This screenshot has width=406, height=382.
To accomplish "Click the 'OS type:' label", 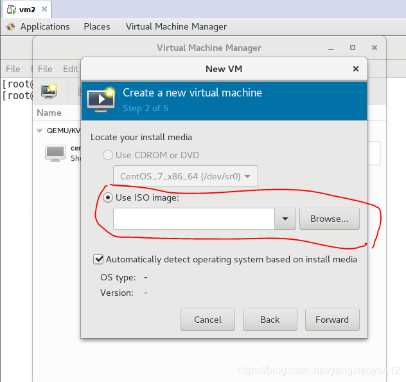I will pos(118,278).
